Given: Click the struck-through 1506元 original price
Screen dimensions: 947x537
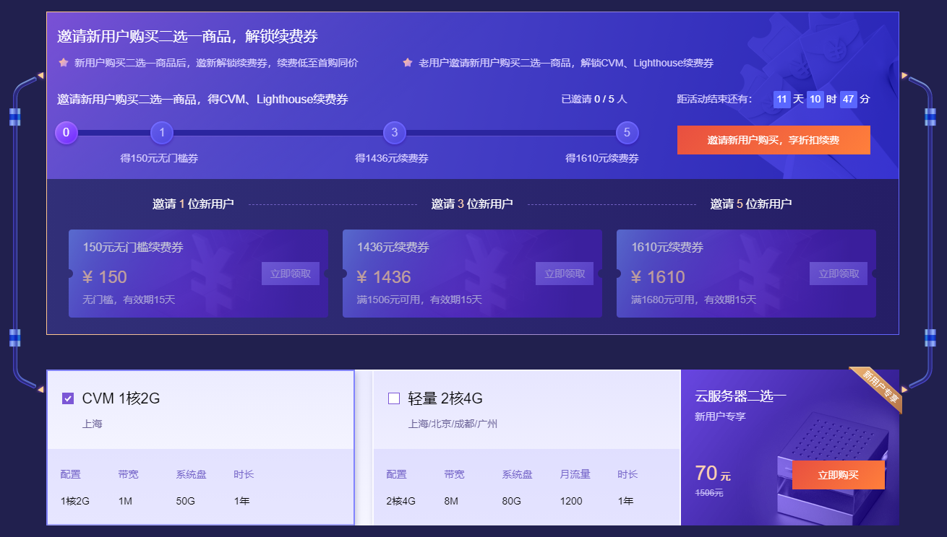Looking at the screenshot, I should [709, 493].
